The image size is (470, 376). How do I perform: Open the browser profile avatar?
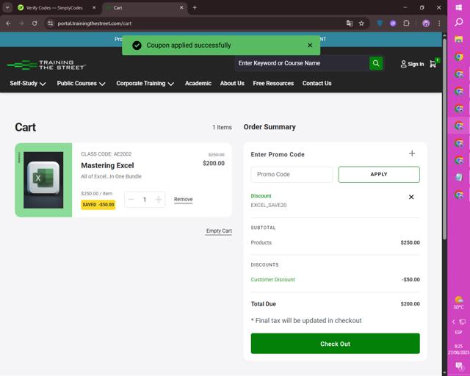[426, 23]
